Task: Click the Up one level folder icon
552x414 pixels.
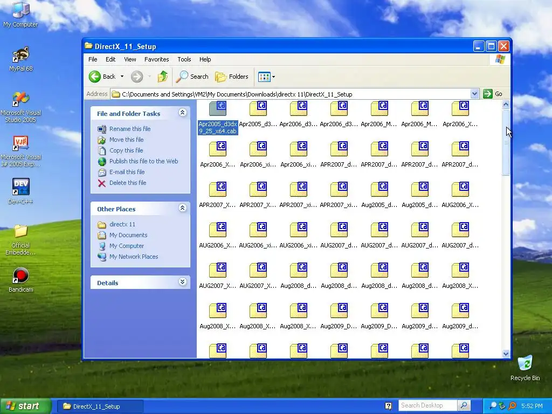Action: click(163, 77)
